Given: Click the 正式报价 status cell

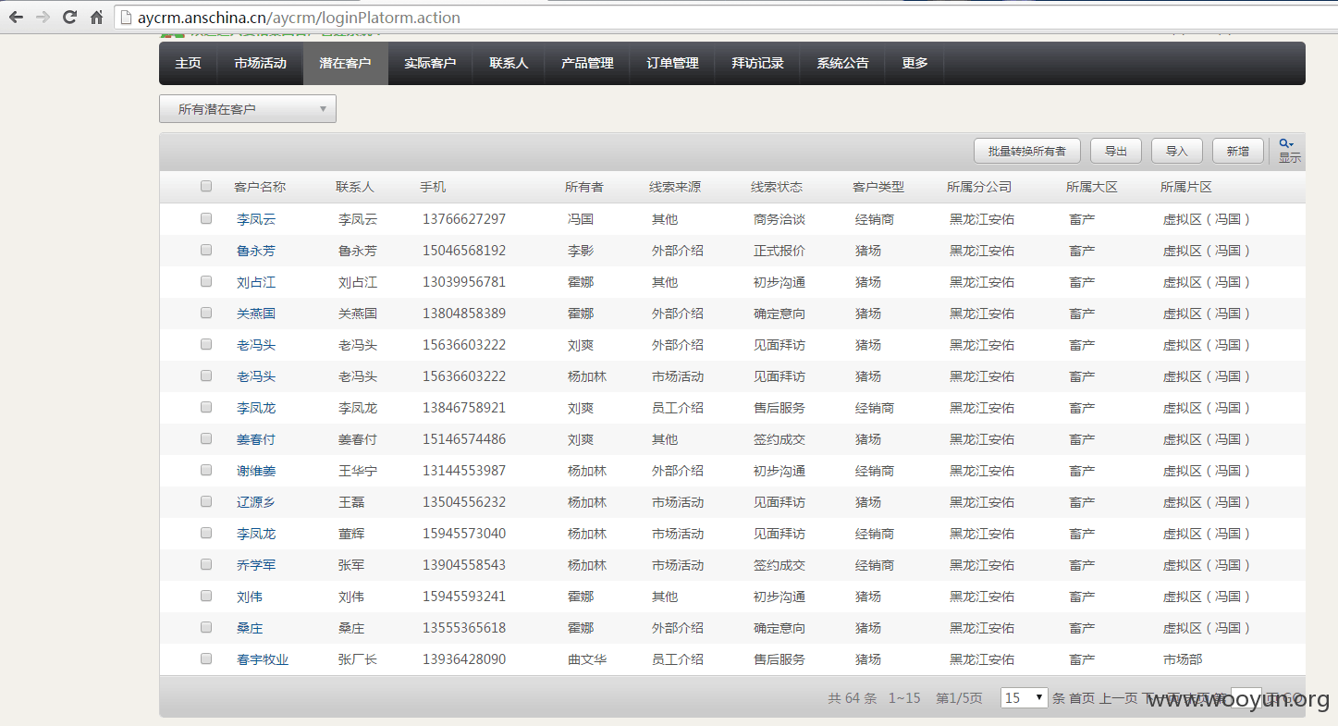Looking at the screenshot, I should [779, 251].
